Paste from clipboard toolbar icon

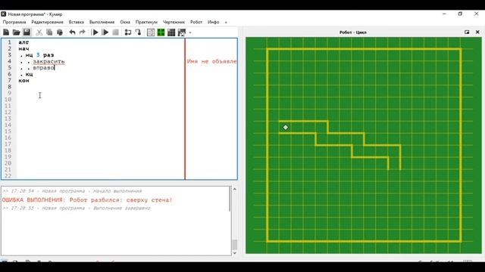60,32
